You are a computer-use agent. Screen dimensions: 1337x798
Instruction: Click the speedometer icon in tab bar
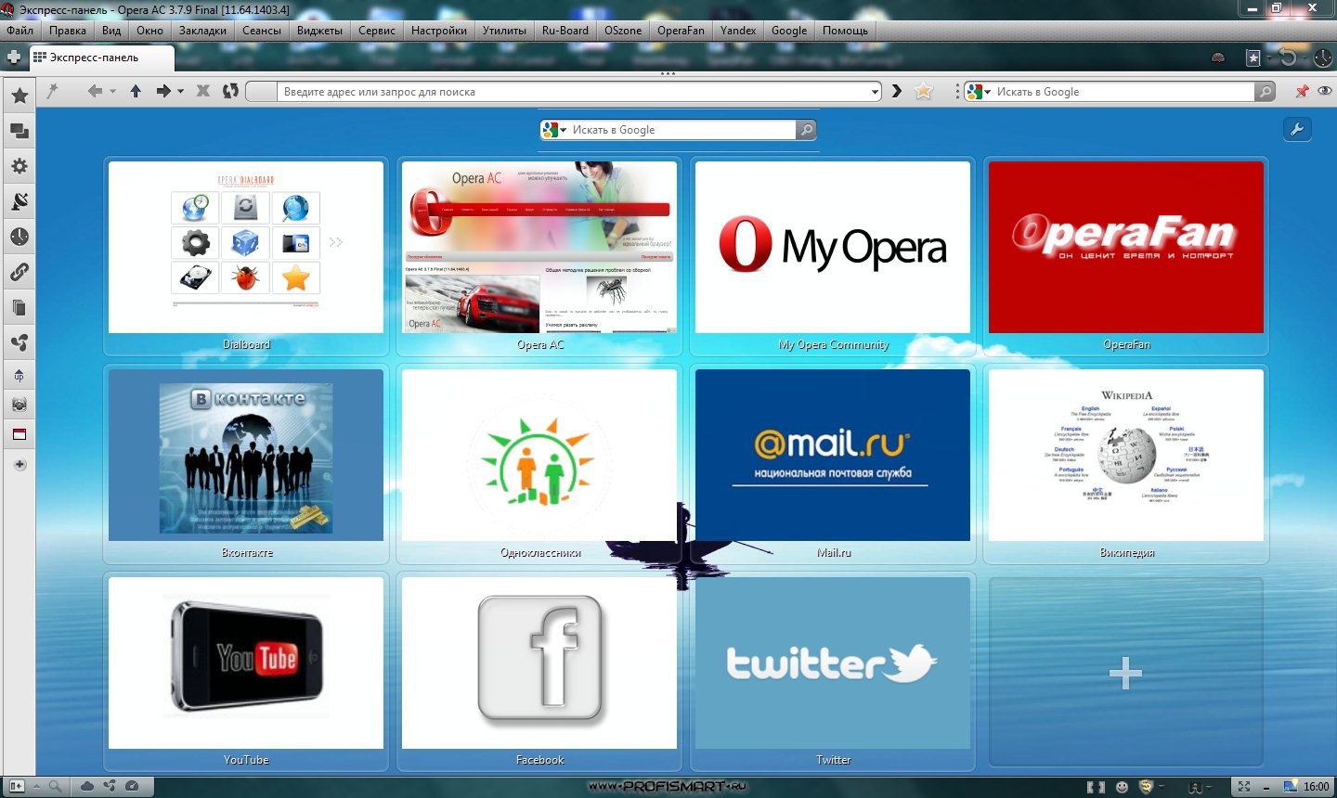coord(1218,58)
